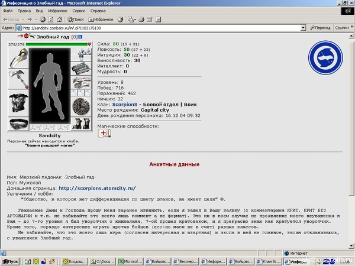The width and height of the screenshot is (355, 266).
Task: Click the Анкетные данные heading
Action: coord(175,164)
